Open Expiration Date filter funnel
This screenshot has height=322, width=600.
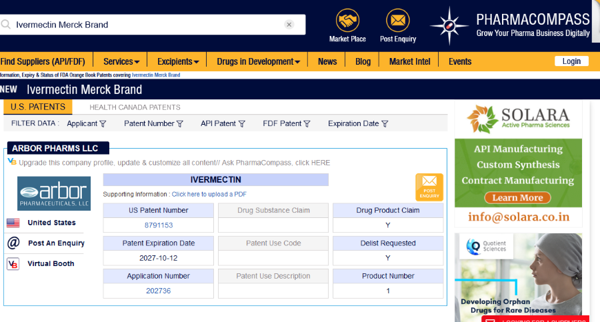click(x=385, y=124)
